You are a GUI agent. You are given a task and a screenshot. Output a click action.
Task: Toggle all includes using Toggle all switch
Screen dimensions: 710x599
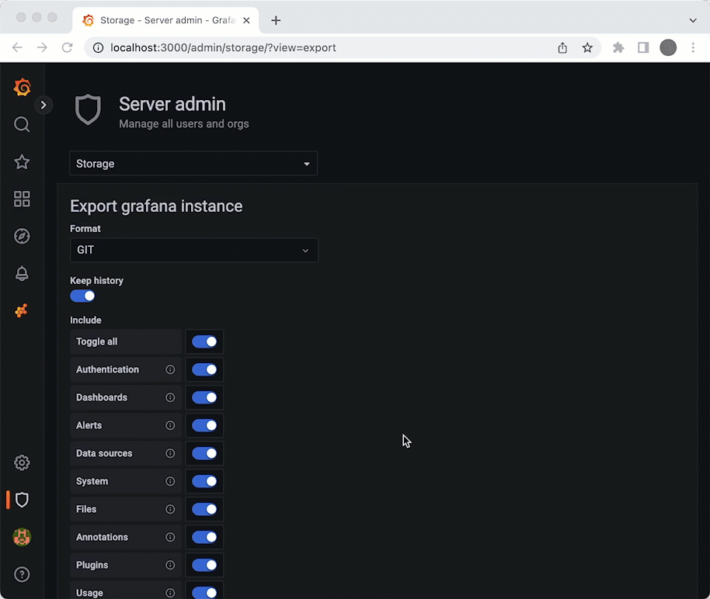pos(204,341)
